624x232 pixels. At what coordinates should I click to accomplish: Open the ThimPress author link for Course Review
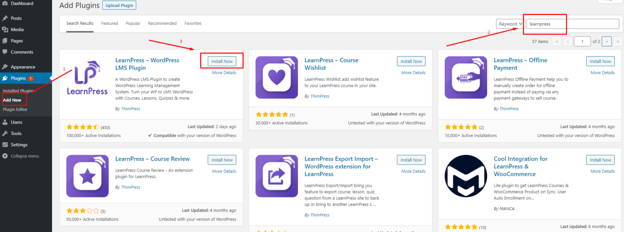coord(130,187)
